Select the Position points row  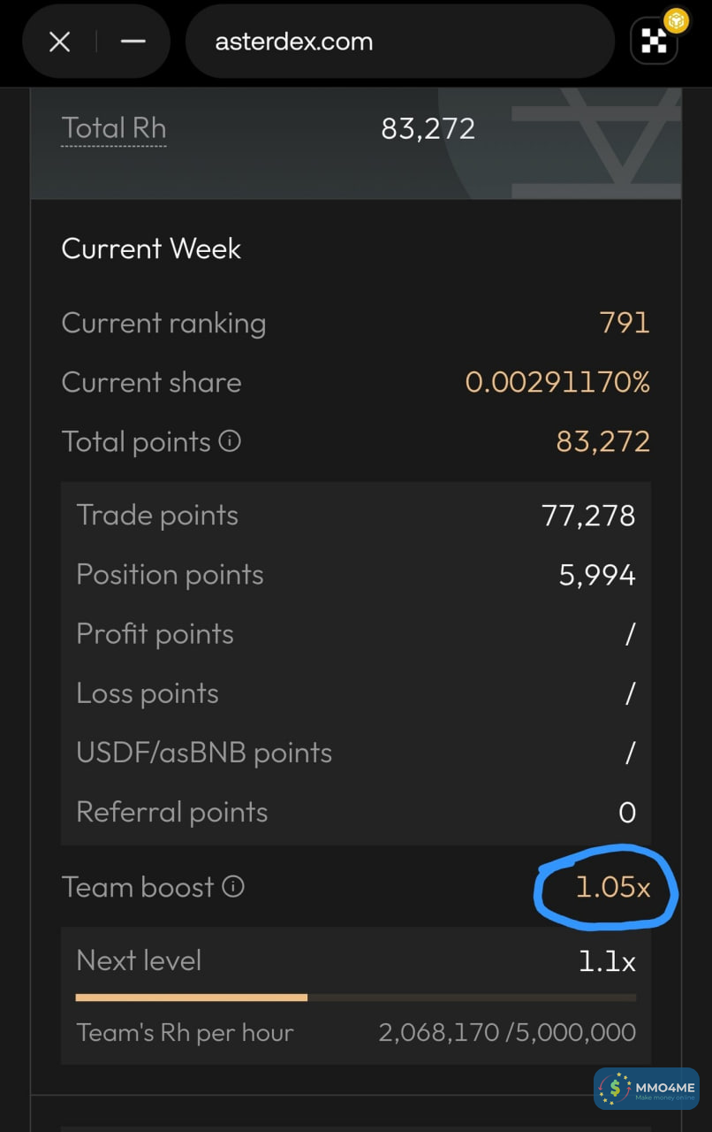click(x=355, y=575)
